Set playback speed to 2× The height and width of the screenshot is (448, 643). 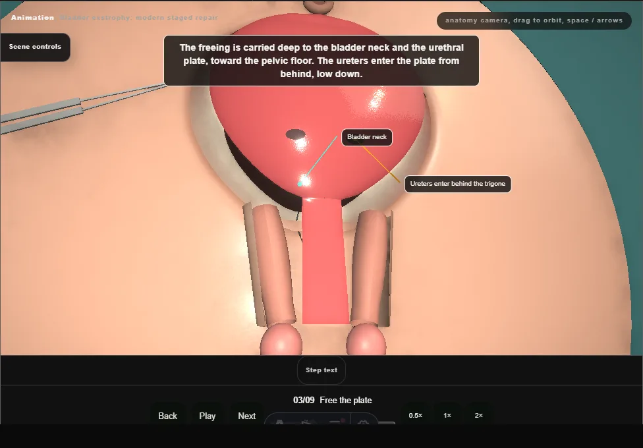[x=478, y=415]
